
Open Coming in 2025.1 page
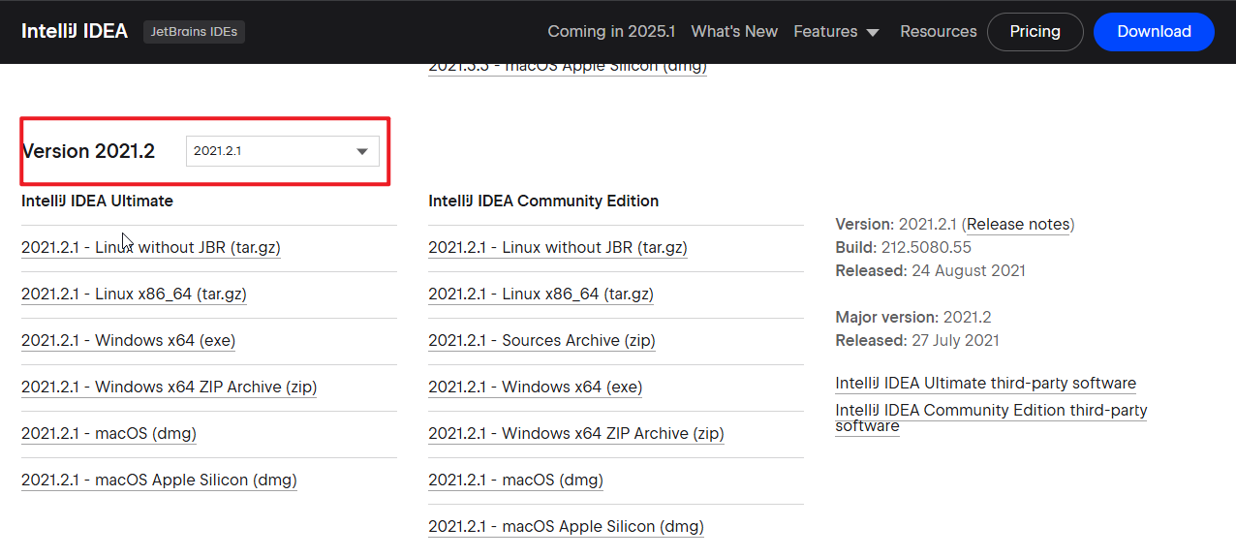tap(611, 31)
